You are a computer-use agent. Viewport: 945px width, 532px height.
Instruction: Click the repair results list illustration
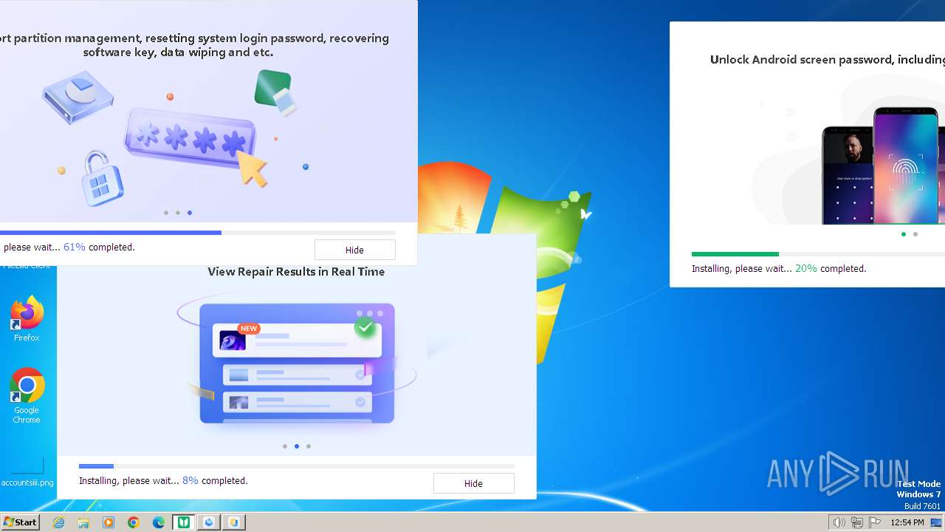click(x=297, y=364)
